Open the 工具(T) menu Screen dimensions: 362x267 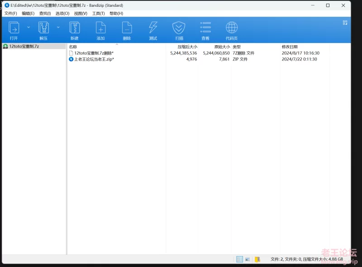click(x=98, y=14)
